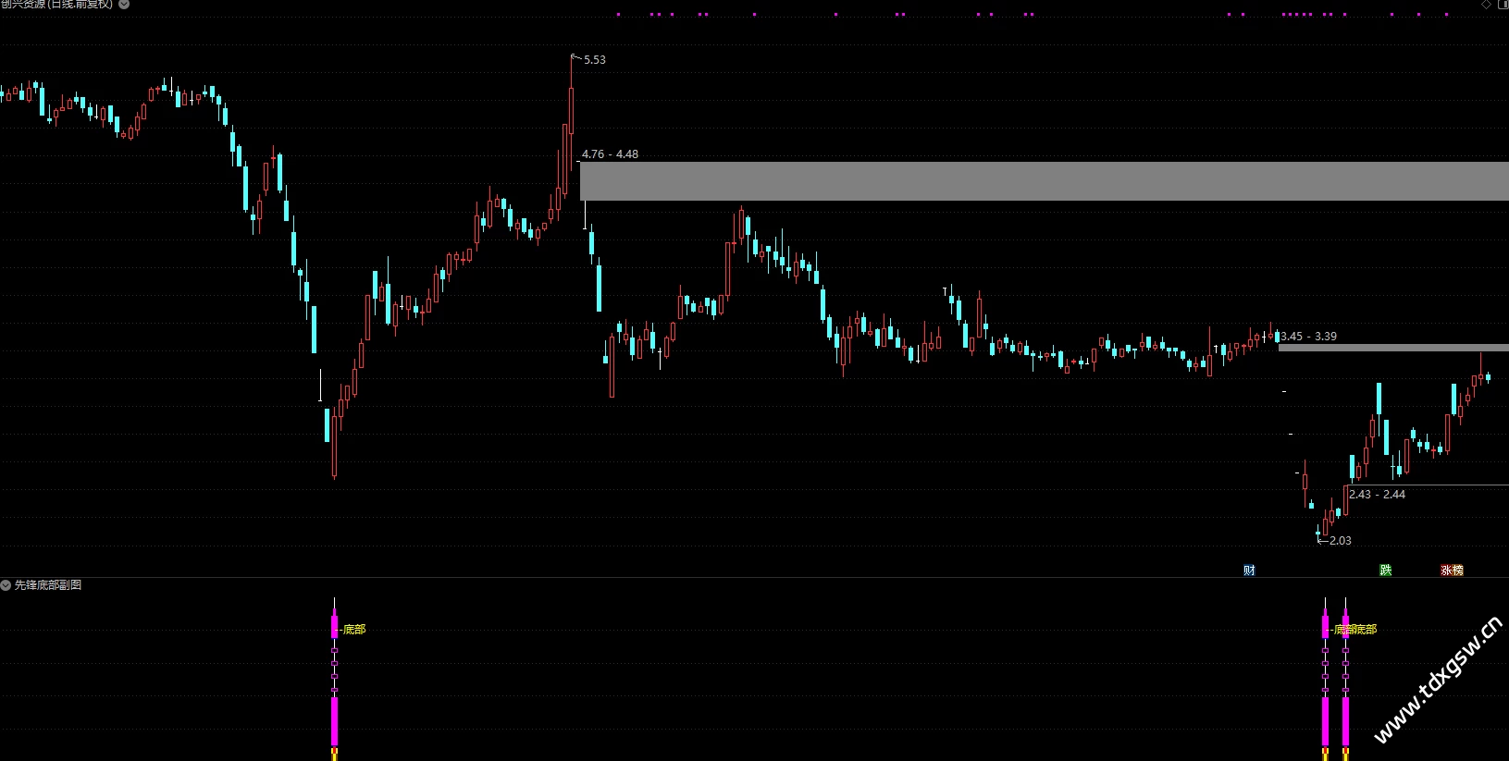Click the diamond icon at top right

[x=1486, y=5]
